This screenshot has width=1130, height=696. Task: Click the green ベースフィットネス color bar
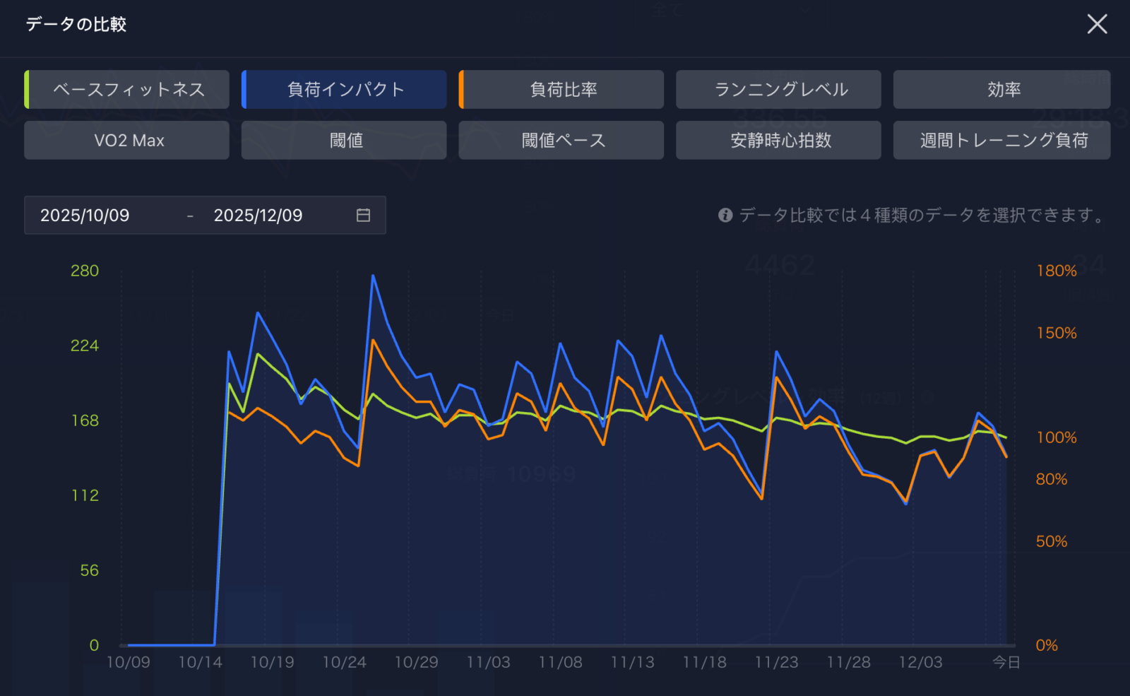(27, 90)
